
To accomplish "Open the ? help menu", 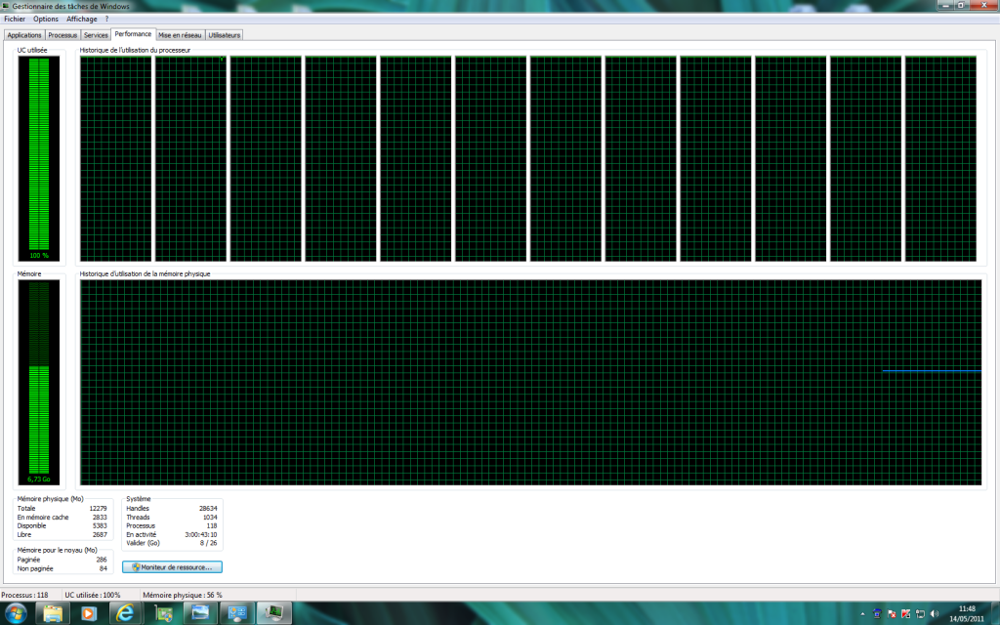I will (x=106, y=20).
